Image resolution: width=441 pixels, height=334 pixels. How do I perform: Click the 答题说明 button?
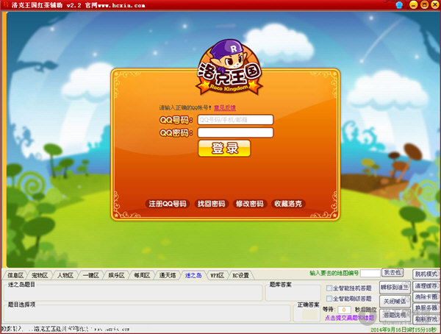click(x=395, y=315)
